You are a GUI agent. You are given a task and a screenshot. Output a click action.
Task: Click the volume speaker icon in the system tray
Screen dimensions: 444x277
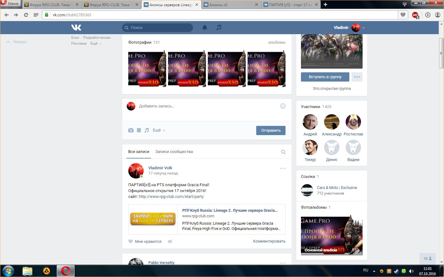pos(411,271)
